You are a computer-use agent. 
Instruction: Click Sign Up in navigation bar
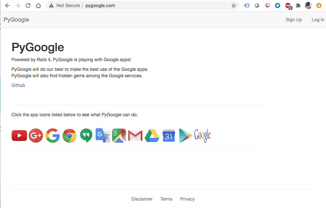[x=294, y=20]
